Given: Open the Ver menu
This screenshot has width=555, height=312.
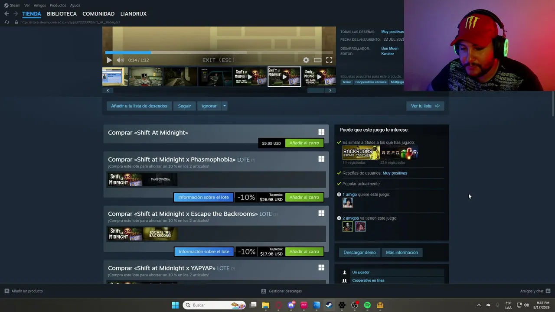Looking at the screenshot, I should pos(27,5).
